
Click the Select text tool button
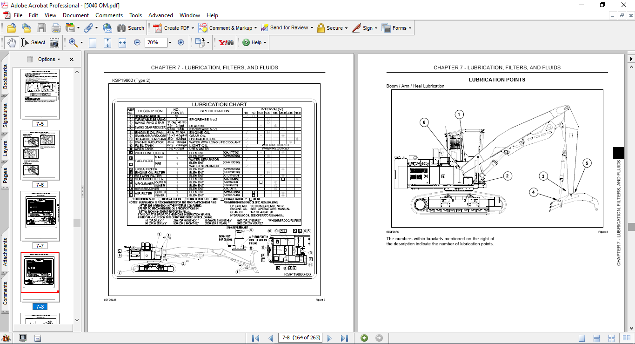point(33,42)
